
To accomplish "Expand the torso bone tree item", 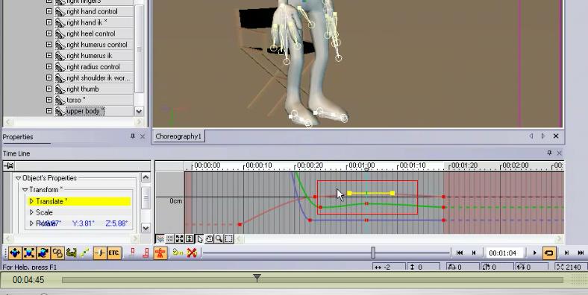I will pos(49,100).
